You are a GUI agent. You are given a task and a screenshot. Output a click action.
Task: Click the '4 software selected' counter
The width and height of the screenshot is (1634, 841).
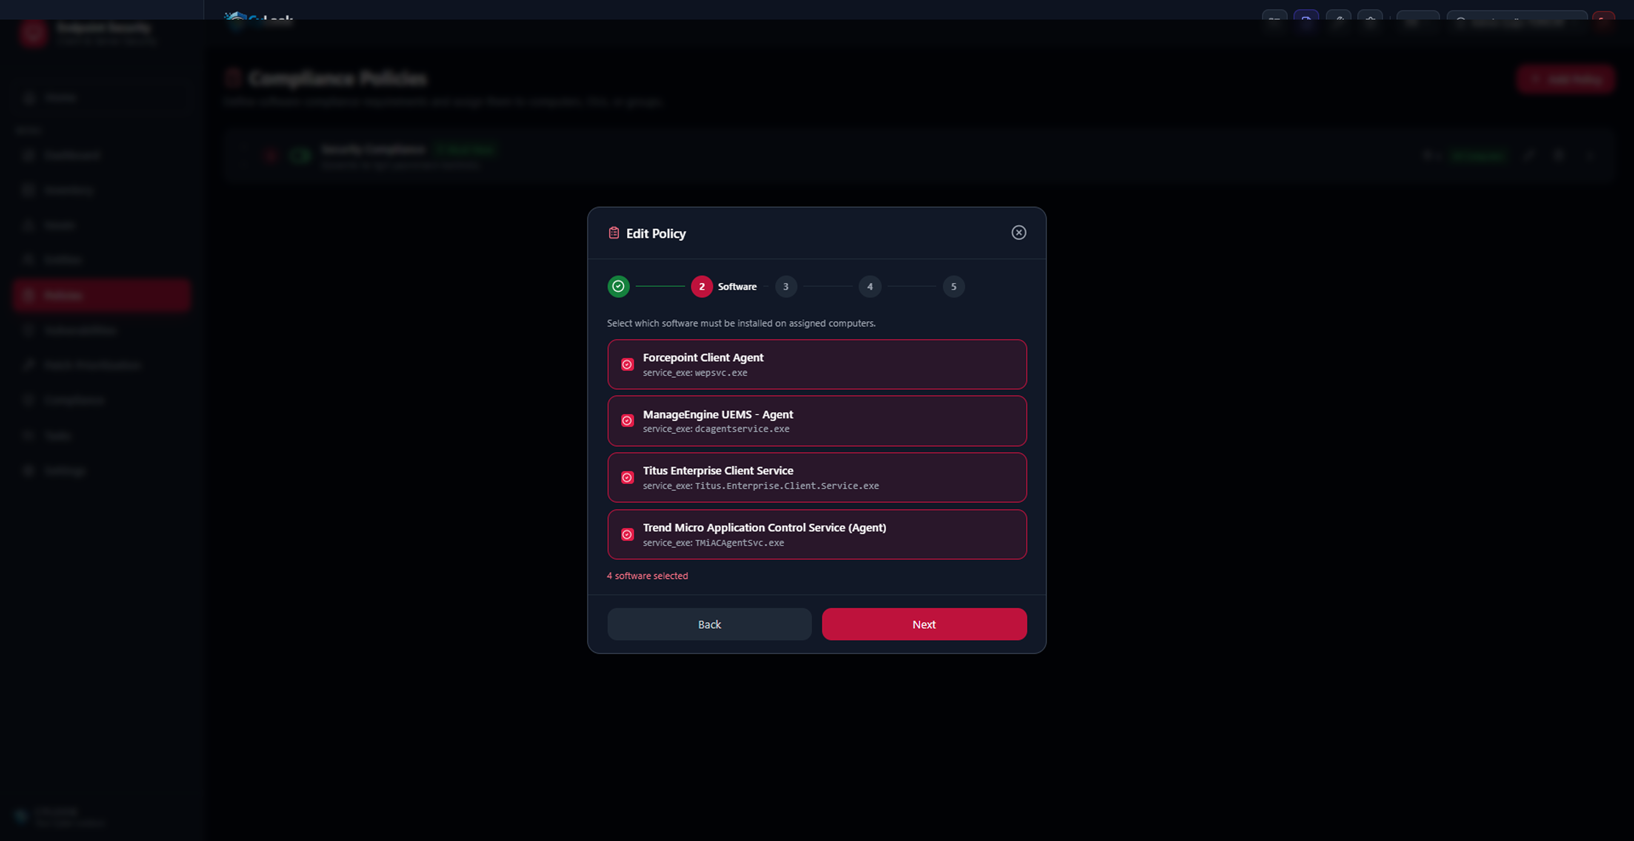(647, 575)
